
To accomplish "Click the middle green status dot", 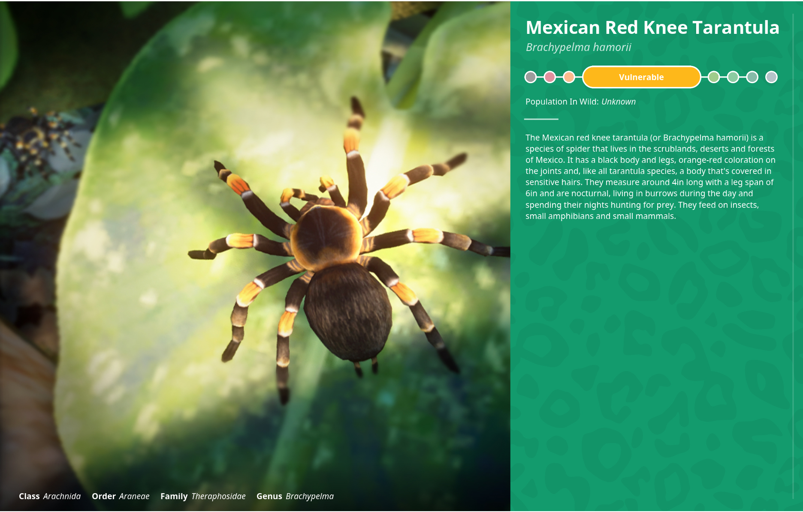I will click(733, 77).
